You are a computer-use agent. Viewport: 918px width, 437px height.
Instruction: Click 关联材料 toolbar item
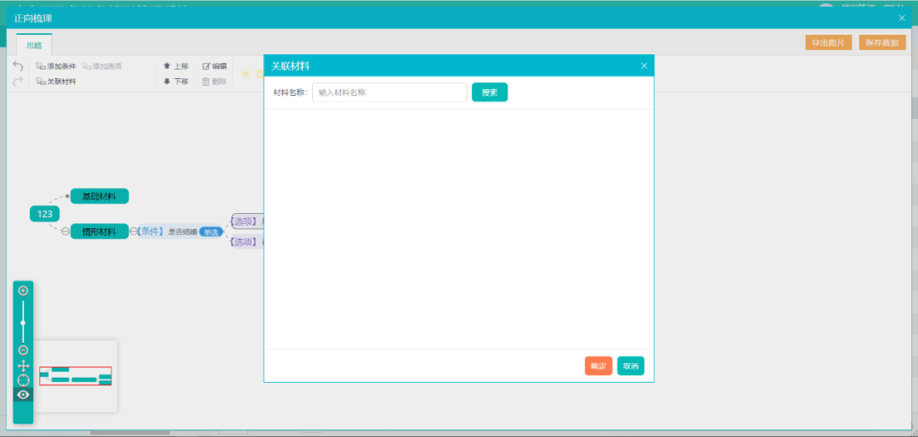click(x=56, y=81)
